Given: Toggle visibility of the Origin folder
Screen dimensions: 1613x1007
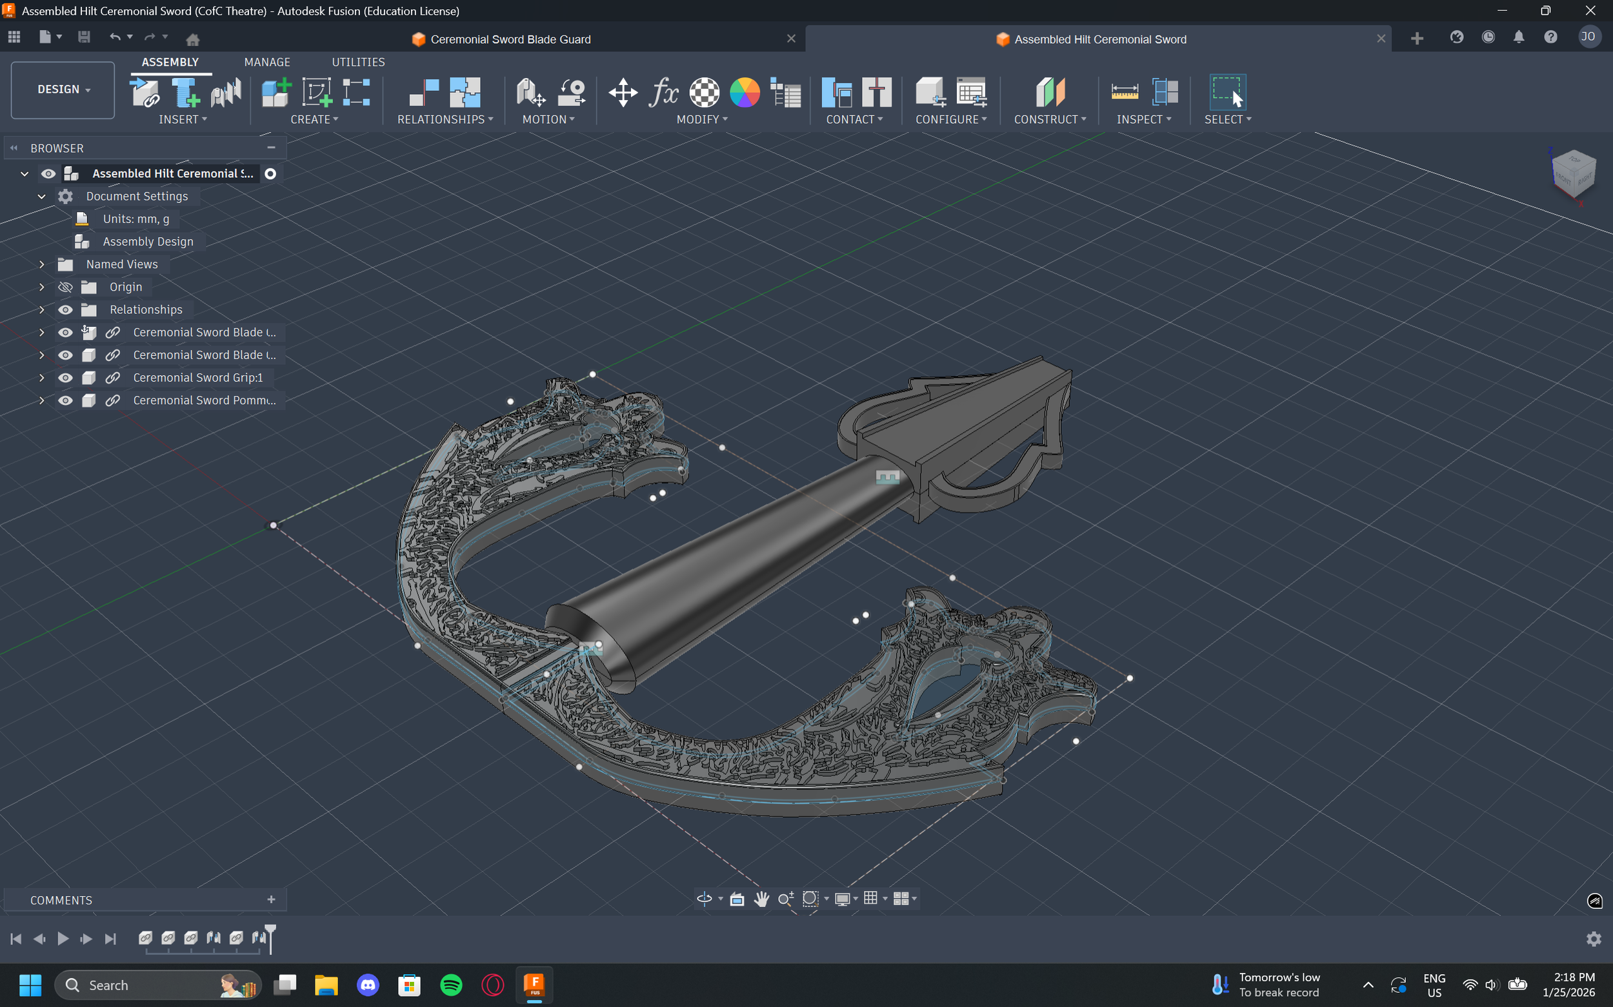Looking at the screenshot, I should tap(65, 287).
